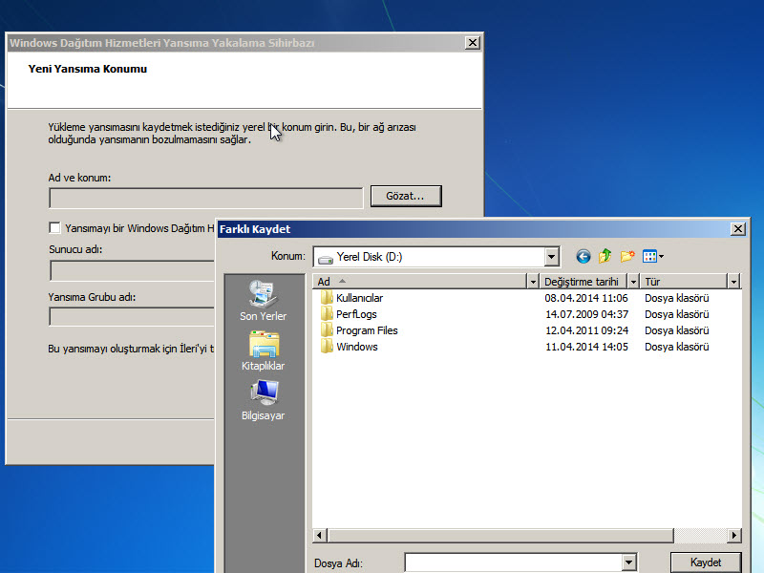Open the view menu dropdown arrow

[x=661, y=256]
